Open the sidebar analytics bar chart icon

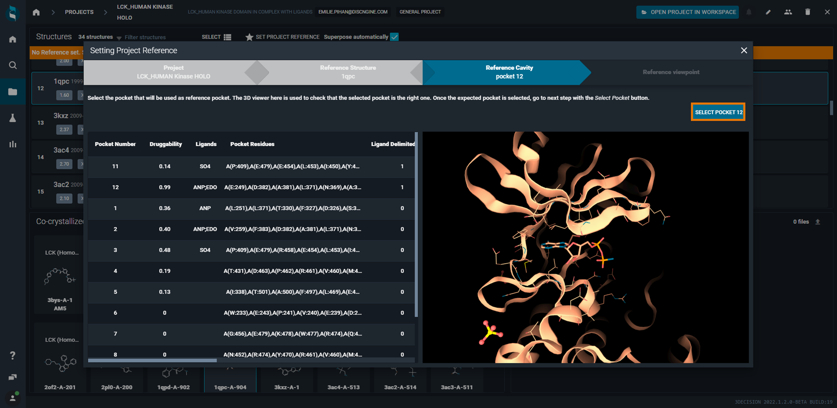13,144
